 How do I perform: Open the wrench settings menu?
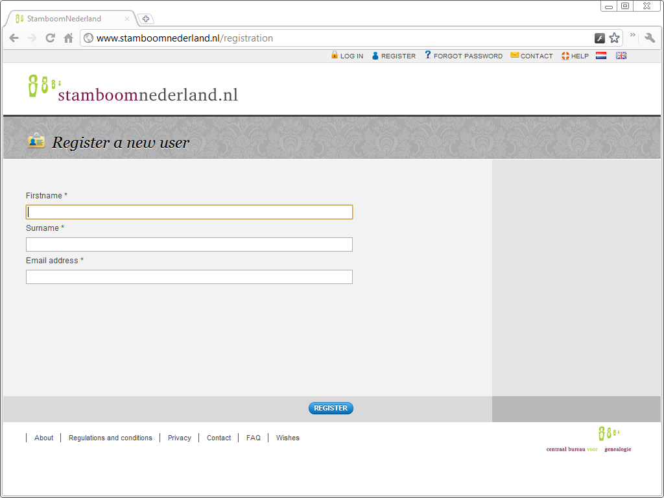(650, 38)
